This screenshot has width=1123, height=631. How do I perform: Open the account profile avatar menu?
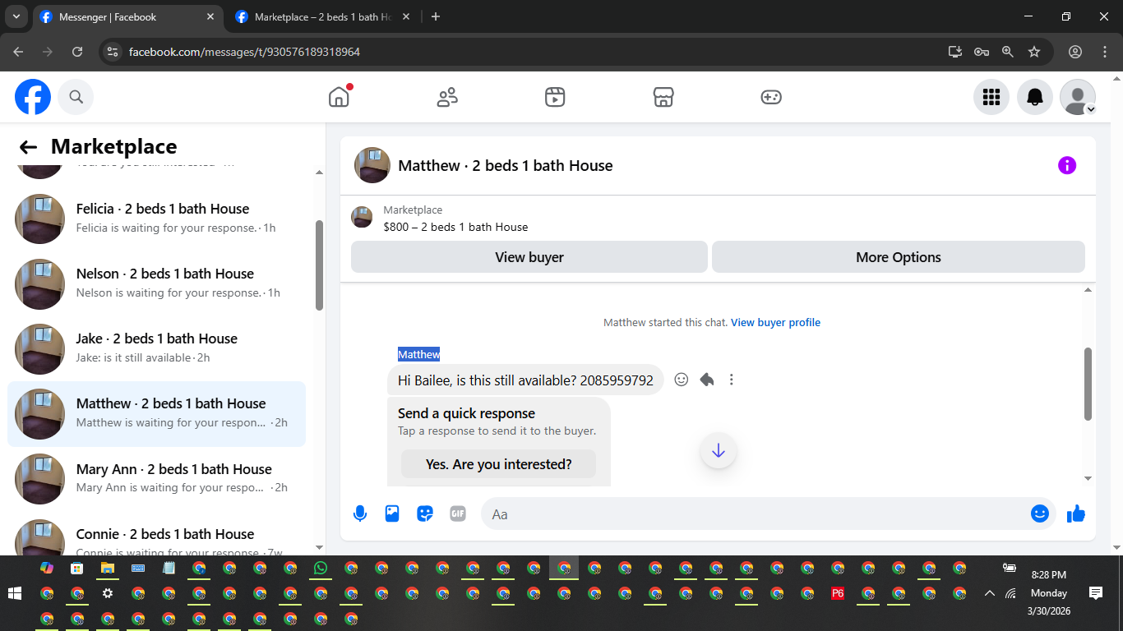click(x=1078, y=97)
